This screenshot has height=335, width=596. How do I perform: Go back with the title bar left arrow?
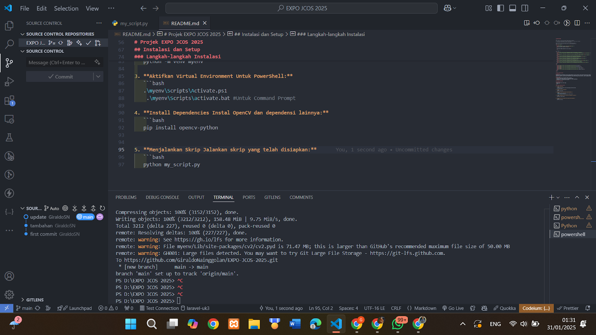[143, 8]
